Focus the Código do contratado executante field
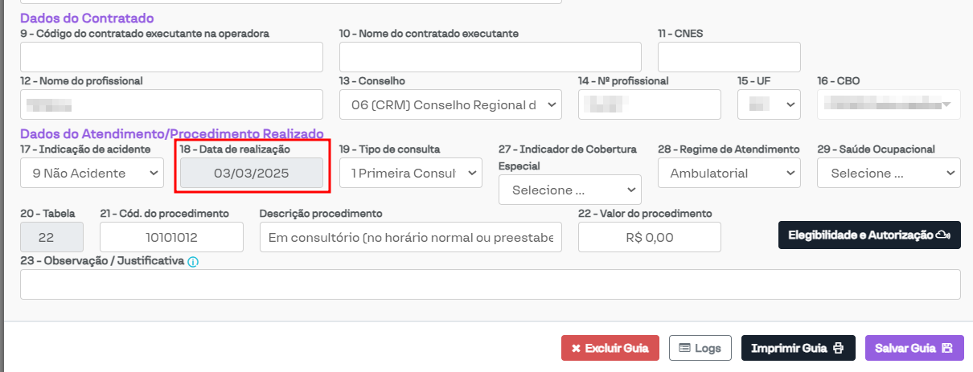 point(171,57)
